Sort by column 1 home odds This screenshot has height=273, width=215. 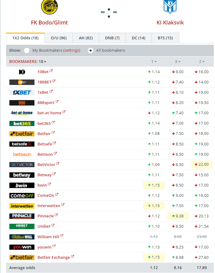tap(154, 62)
